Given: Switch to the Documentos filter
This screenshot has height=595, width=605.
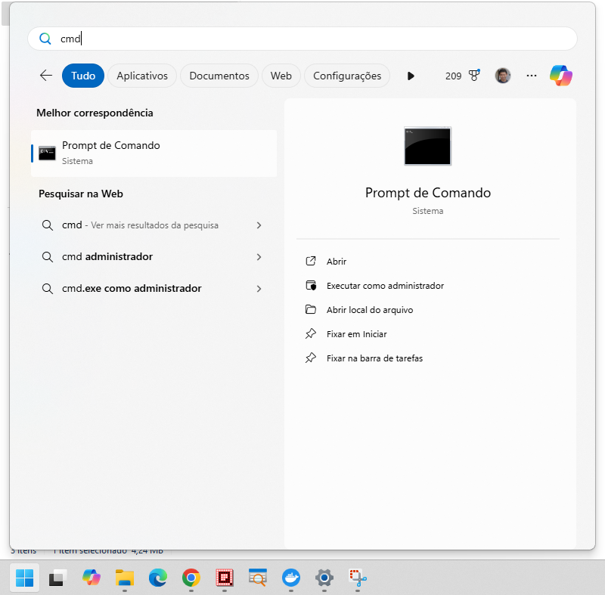Looking at the screenshot, I should [x=219, y=76].
